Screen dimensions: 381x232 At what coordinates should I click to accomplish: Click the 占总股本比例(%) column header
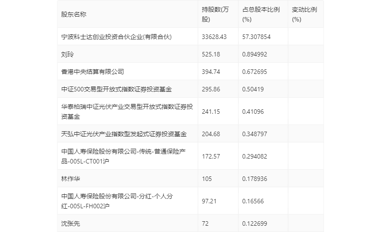pyautogui.click(x=261, y=14)
